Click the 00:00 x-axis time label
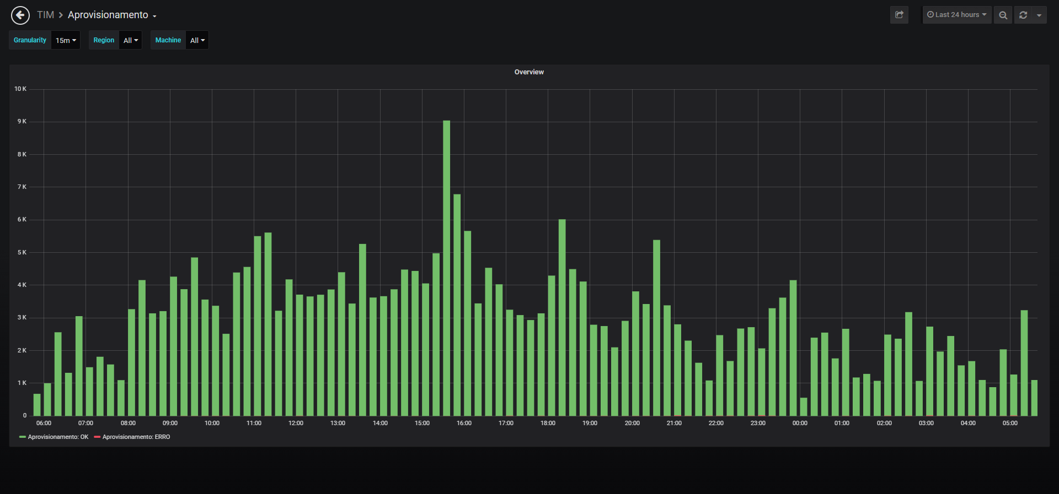This screenshot has width=1059, height=494. 800,423
